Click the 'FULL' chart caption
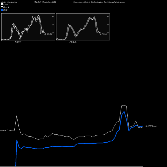 pyautogui.click(x=73, y=42)
